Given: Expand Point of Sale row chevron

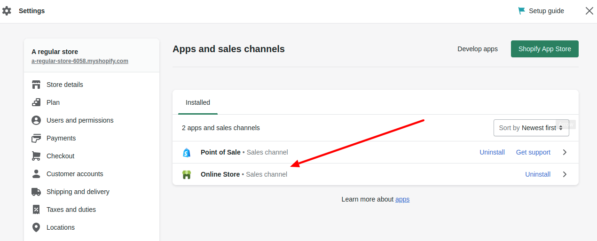Looking at the screenshot, I should coord(565,152).
